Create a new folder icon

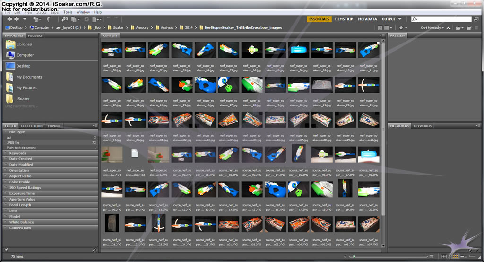click(469, 28)
